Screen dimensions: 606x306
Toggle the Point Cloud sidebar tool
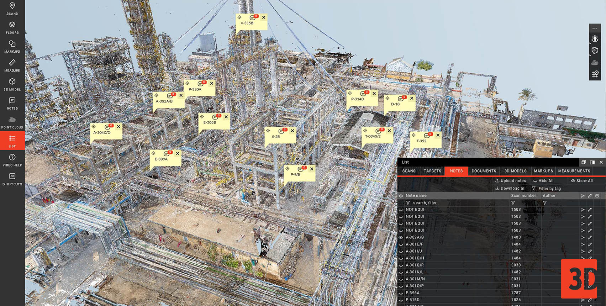pos(12,122)
